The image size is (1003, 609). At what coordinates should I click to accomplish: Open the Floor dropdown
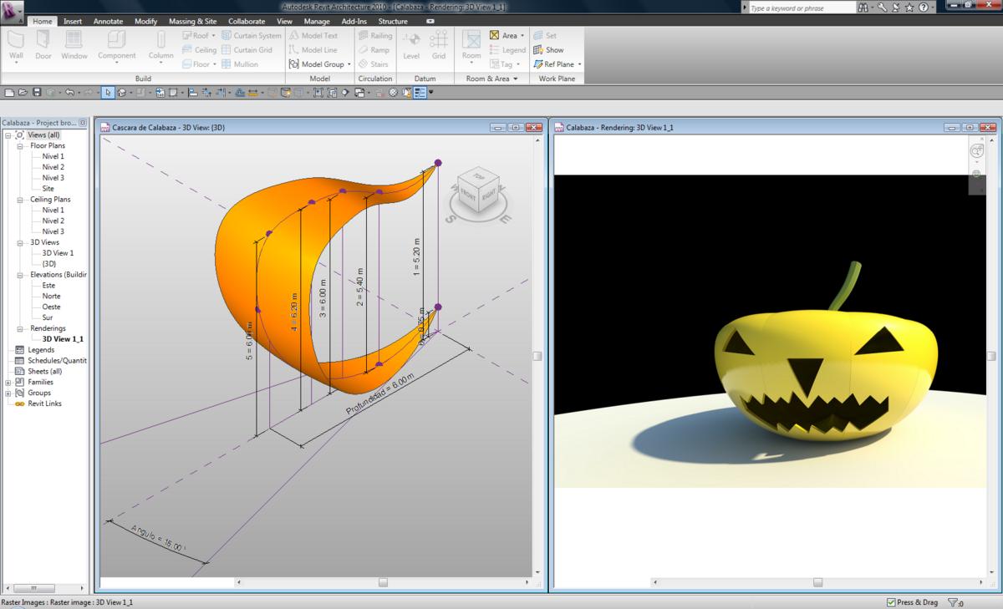point(214,64)
